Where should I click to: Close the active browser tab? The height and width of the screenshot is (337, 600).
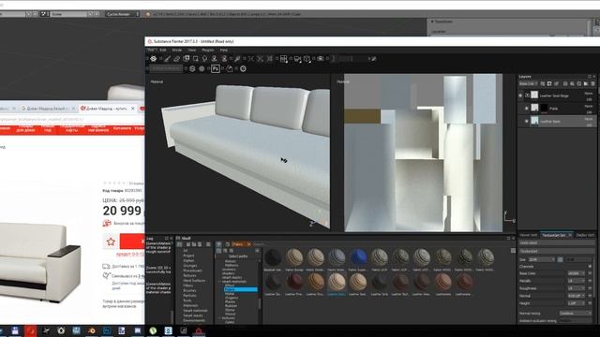click(x=133, y=109)
